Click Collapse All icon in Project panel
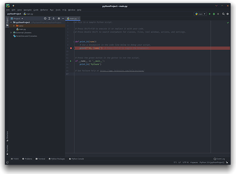The height and width of the screenshot is (174, 236). click(x=53, y=19)
